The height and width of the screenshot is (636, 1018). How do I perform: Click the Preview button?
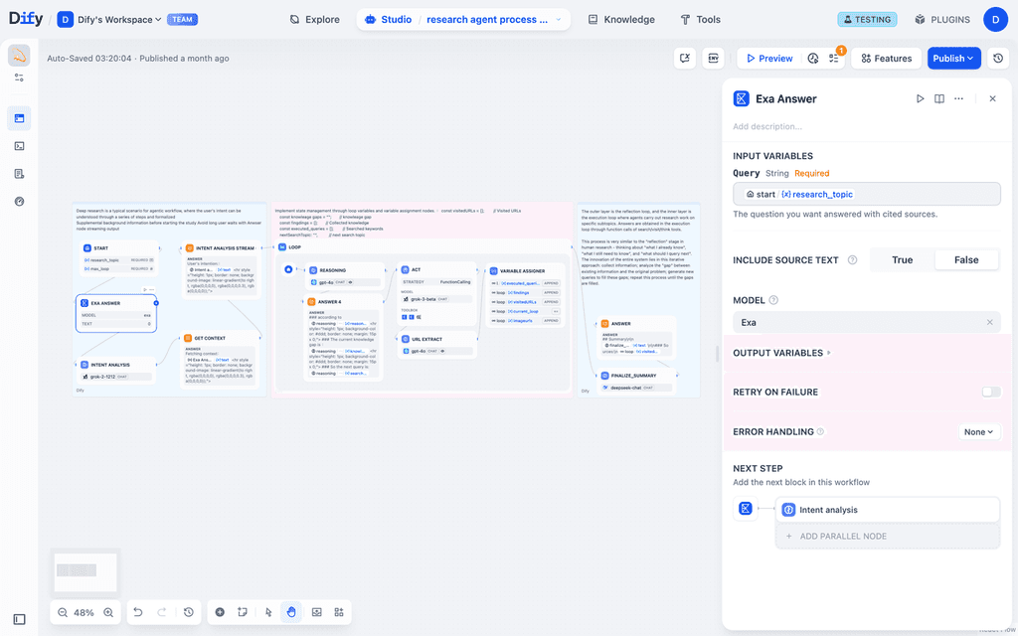[x=768, y=58]
